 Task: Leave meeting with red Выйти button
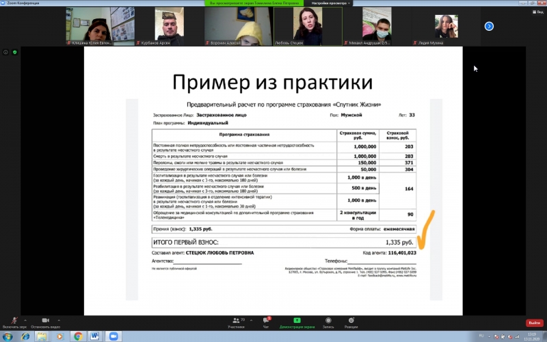point(534,323)
